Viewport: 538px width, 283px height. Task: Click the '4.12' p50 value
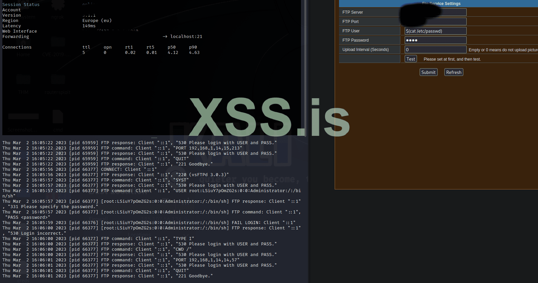(173, 53)
